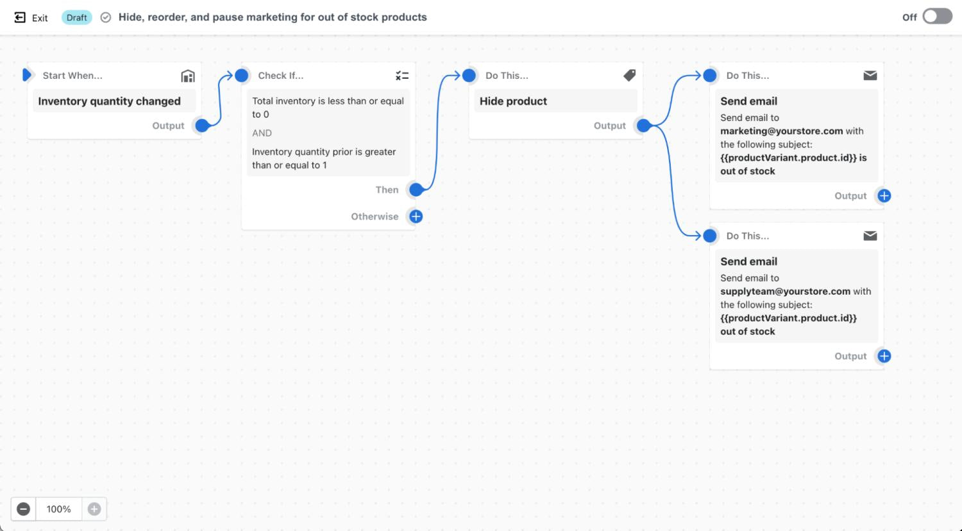Add a step to the Otherwise branch
Image resolution: width=962 pixels, height=531 pixels.
click(x=416, y=216)
